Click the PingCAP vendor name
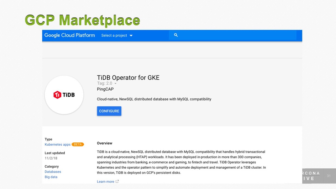The height and width of the screenshot is (189, 336). pos(105,89)
